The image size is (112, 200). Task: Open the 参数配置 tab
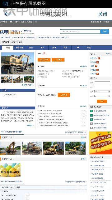pos(19,48)
